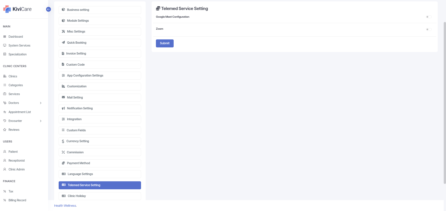Open Appointment List page
The height and width of the screenshot is (211, 446).
click(x=20, y=112)
